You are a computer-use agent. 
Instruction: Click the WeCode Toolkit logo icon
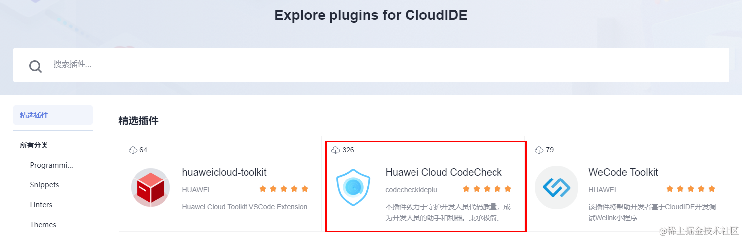[x=557, y=187]
